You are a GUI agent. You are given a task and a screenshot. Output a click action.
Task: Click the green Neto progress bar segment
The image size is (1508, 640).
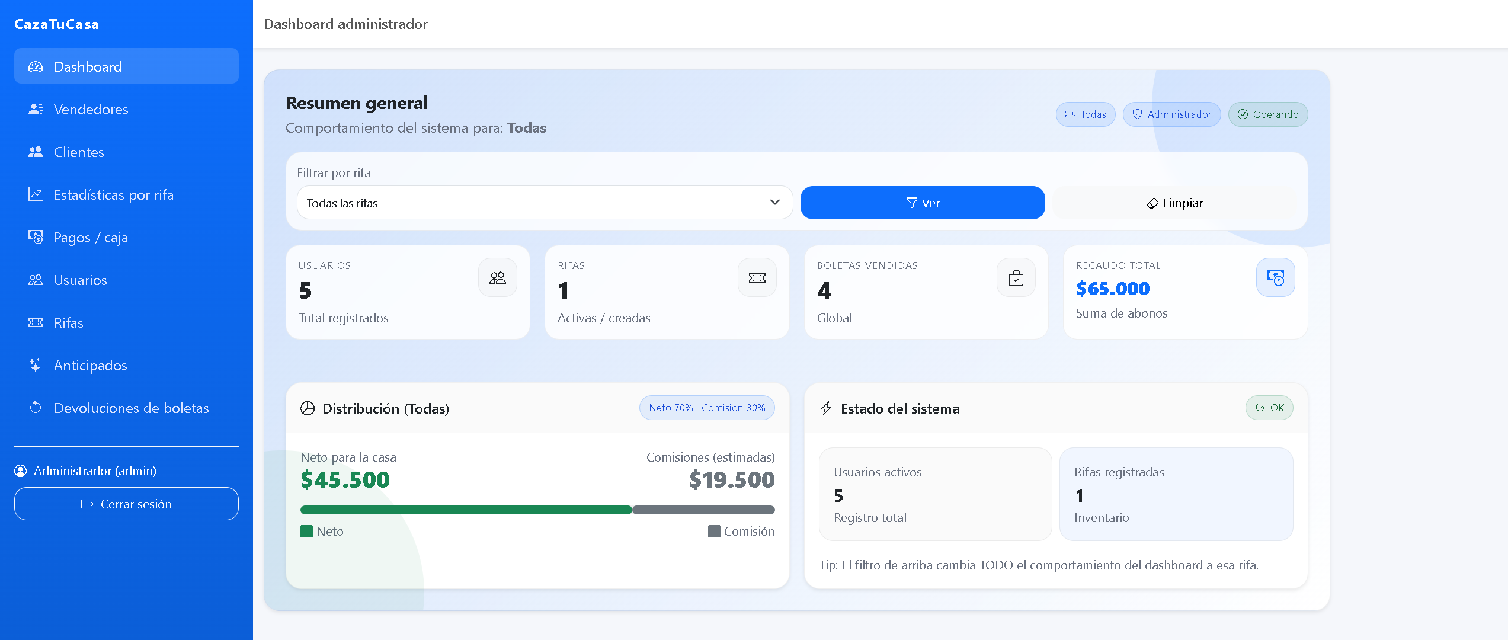[466, 510]
